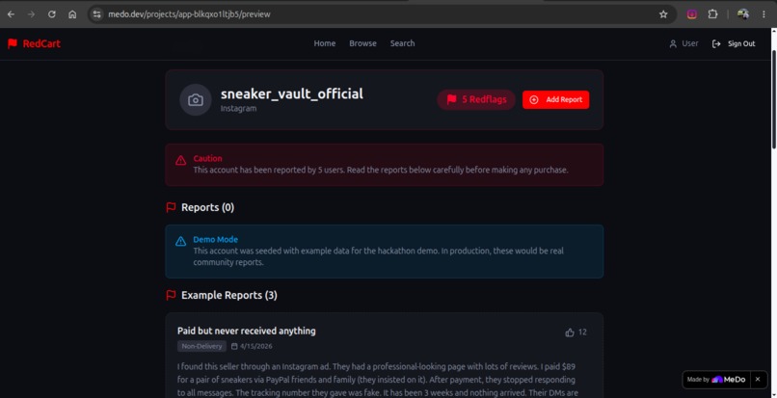Click the Demo Mode heading text
The image size is (777, 398).
click(216, 239)
